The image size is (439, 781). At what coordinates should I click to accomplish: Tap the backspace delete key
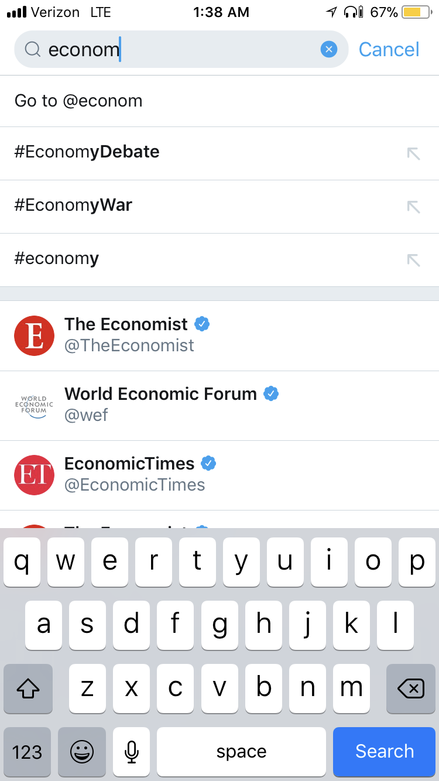click(411, 688)
